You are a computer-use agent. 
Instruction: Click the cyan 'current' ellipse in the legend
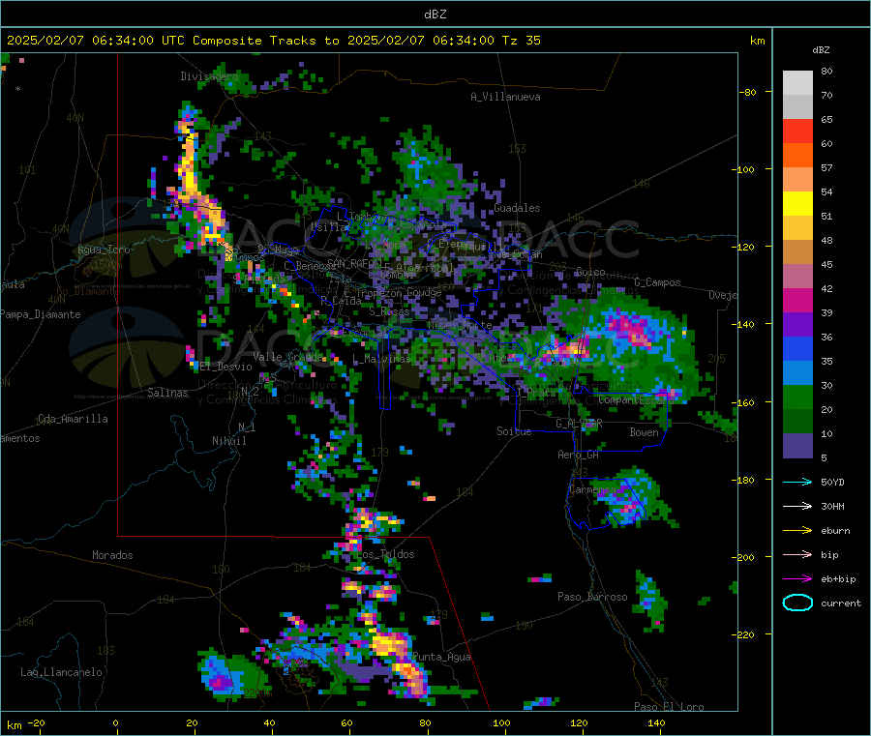pos(797,603)
